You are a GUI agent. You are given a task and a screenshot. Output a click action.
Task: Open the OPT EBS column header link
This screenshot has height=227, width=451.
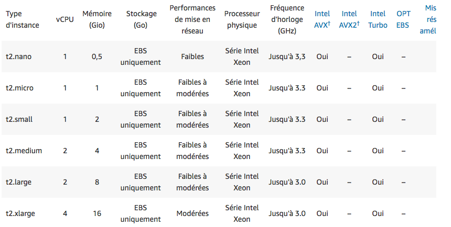click(403, 19)
